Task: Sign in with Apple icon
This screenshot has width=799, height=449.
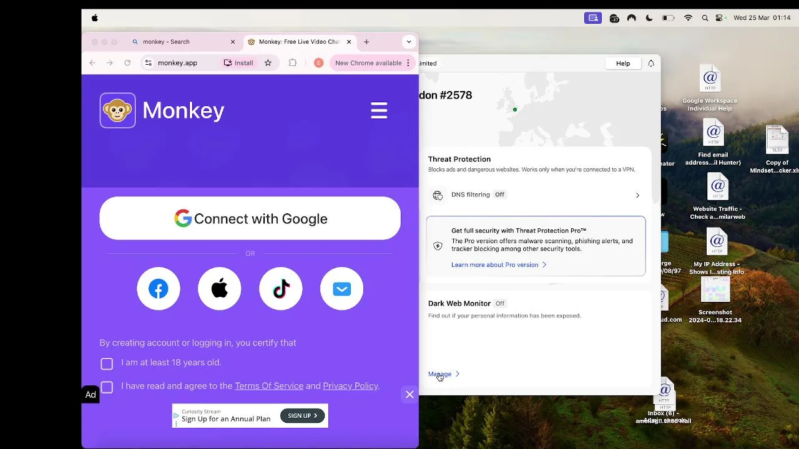Action: pyautogui.click(x=220, y=289)
